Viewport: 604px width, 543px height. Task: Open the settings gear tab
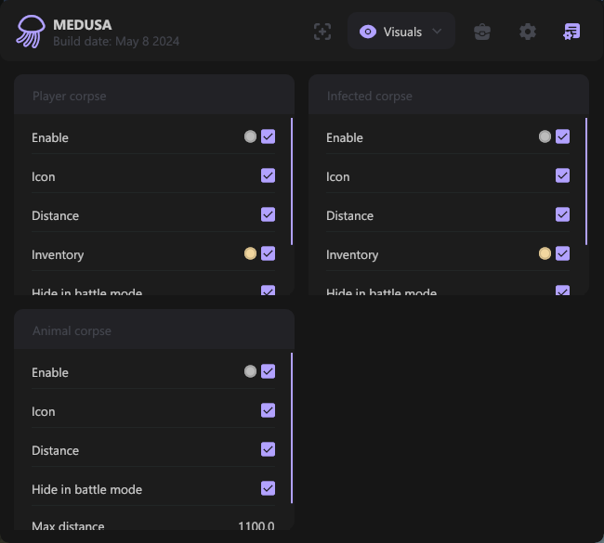tap(528, 32)
